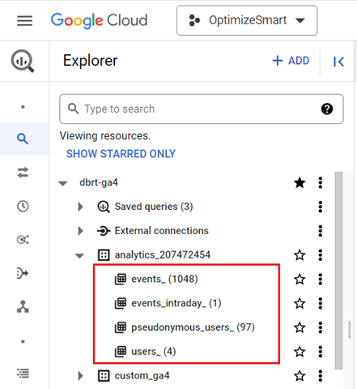This screenshot has width=357, height=389.
Task: Click the BigQuery magnifier logo icon
Action: coord(23,61)
